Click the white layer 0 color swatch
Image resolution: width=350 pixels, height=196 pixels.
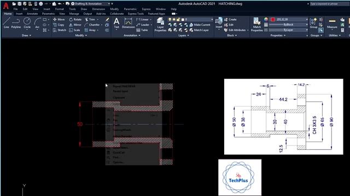coord(183,20)
